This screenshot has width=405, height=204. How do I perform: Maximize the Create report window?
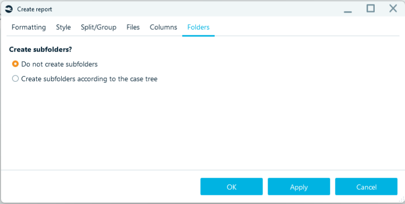click(371, 9)
